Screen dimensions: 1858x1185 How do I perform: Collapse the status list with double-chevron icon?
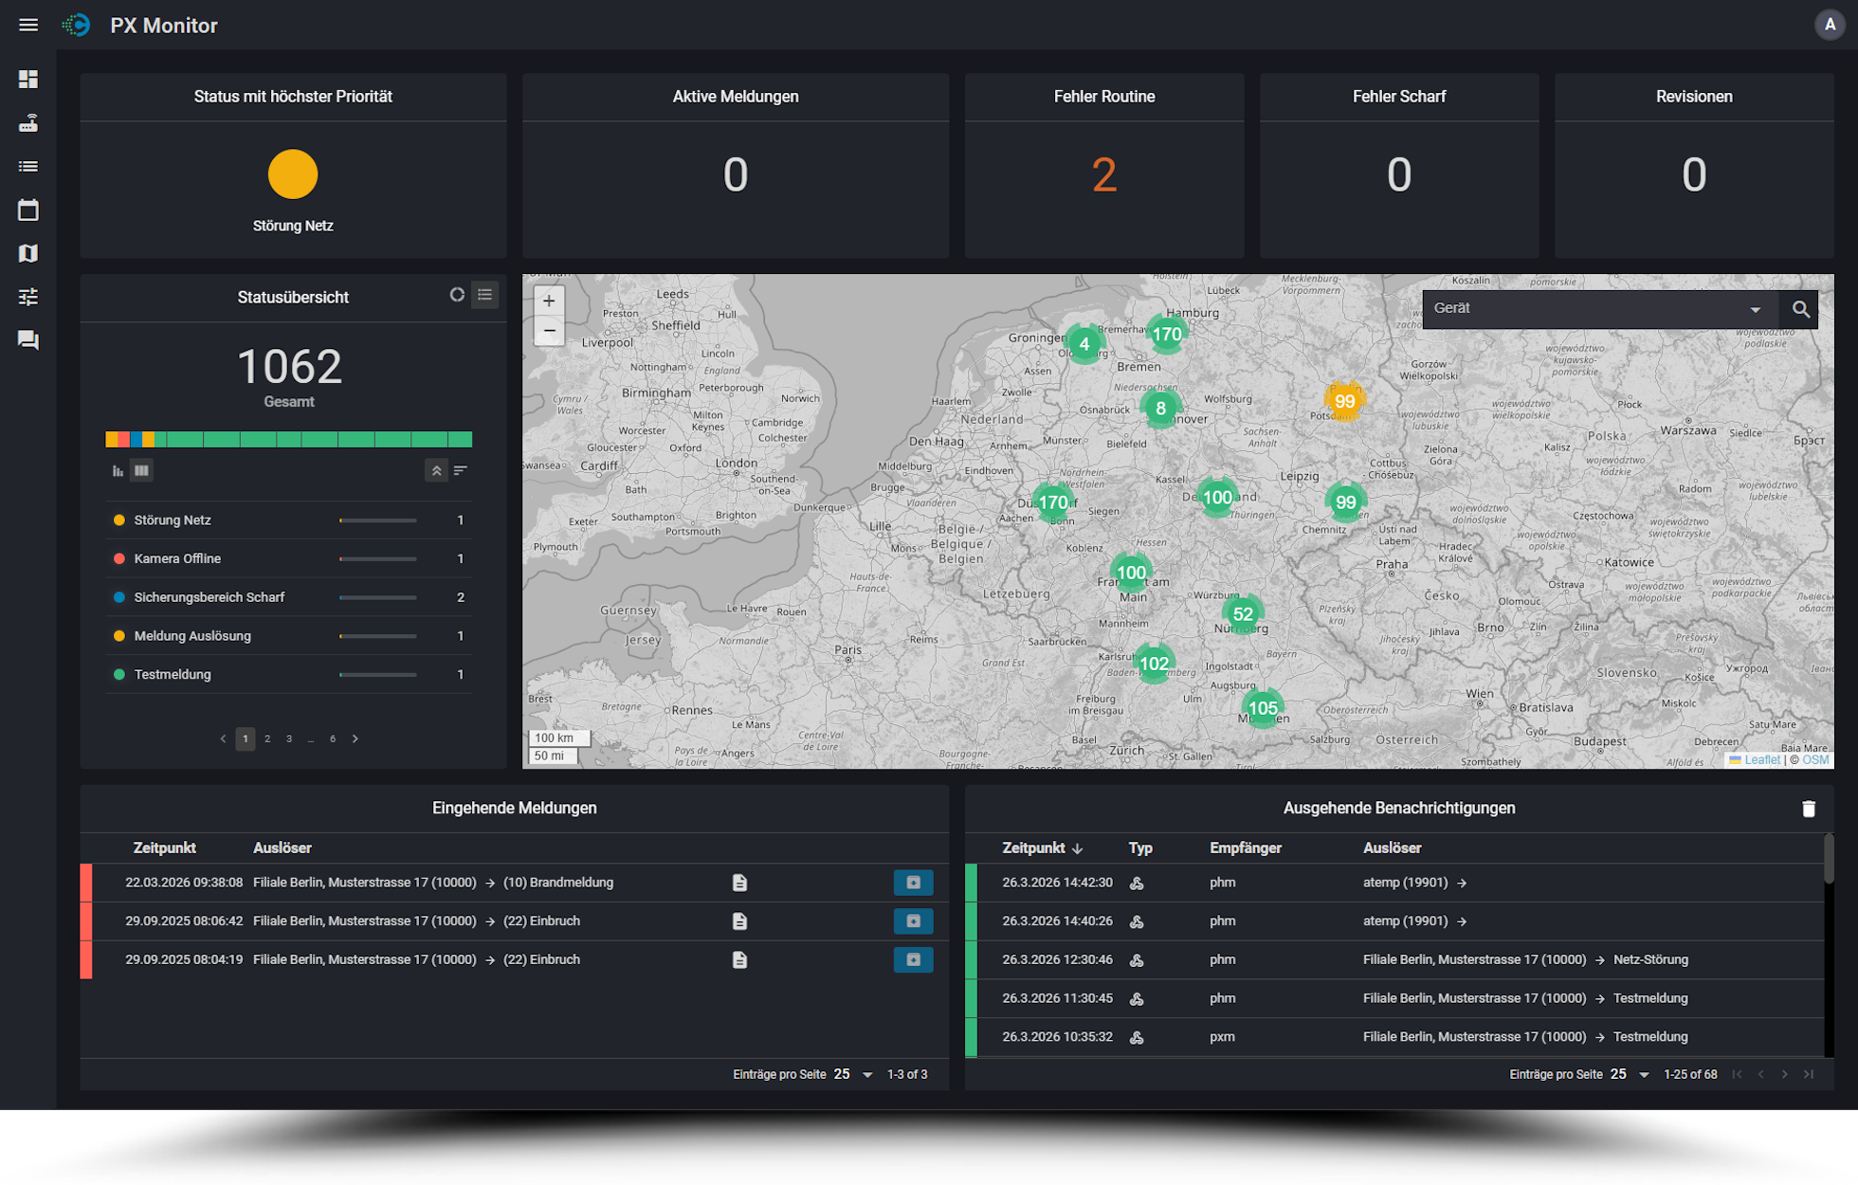(x=436, y=471)
